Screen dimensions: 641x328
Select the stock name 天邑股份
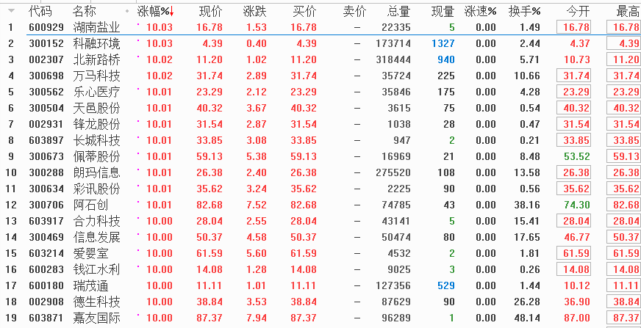[x=96, y=108]
